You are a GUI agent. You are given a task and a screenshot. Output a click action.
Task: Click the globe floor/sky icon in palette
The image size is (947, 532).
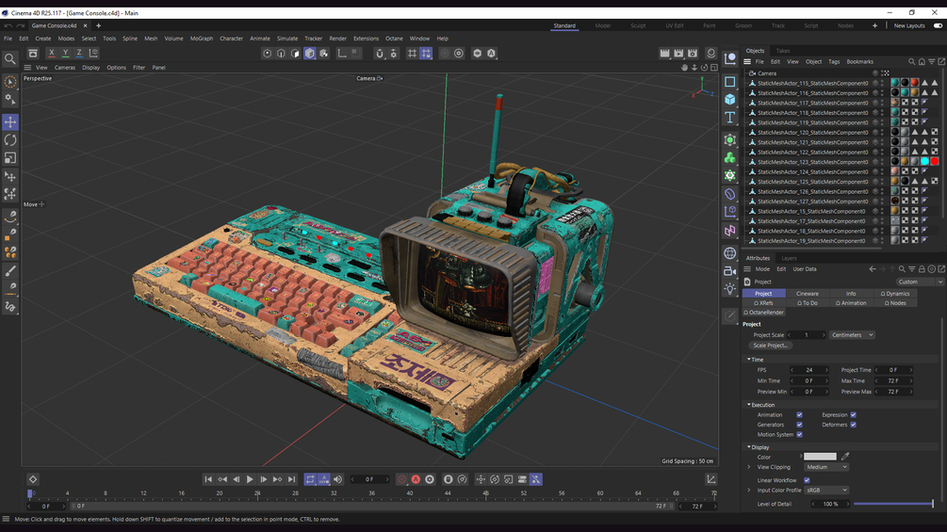click(730, 253)
